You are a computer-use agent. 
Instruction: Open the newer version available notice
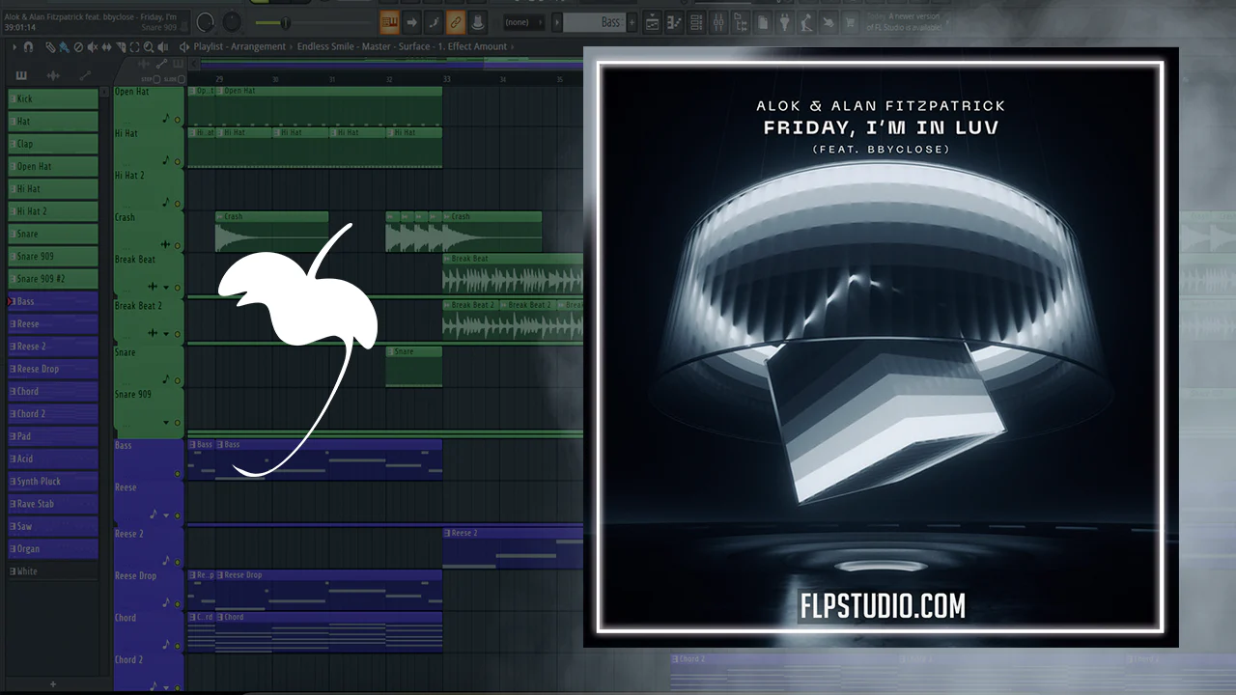click(905, 22)
